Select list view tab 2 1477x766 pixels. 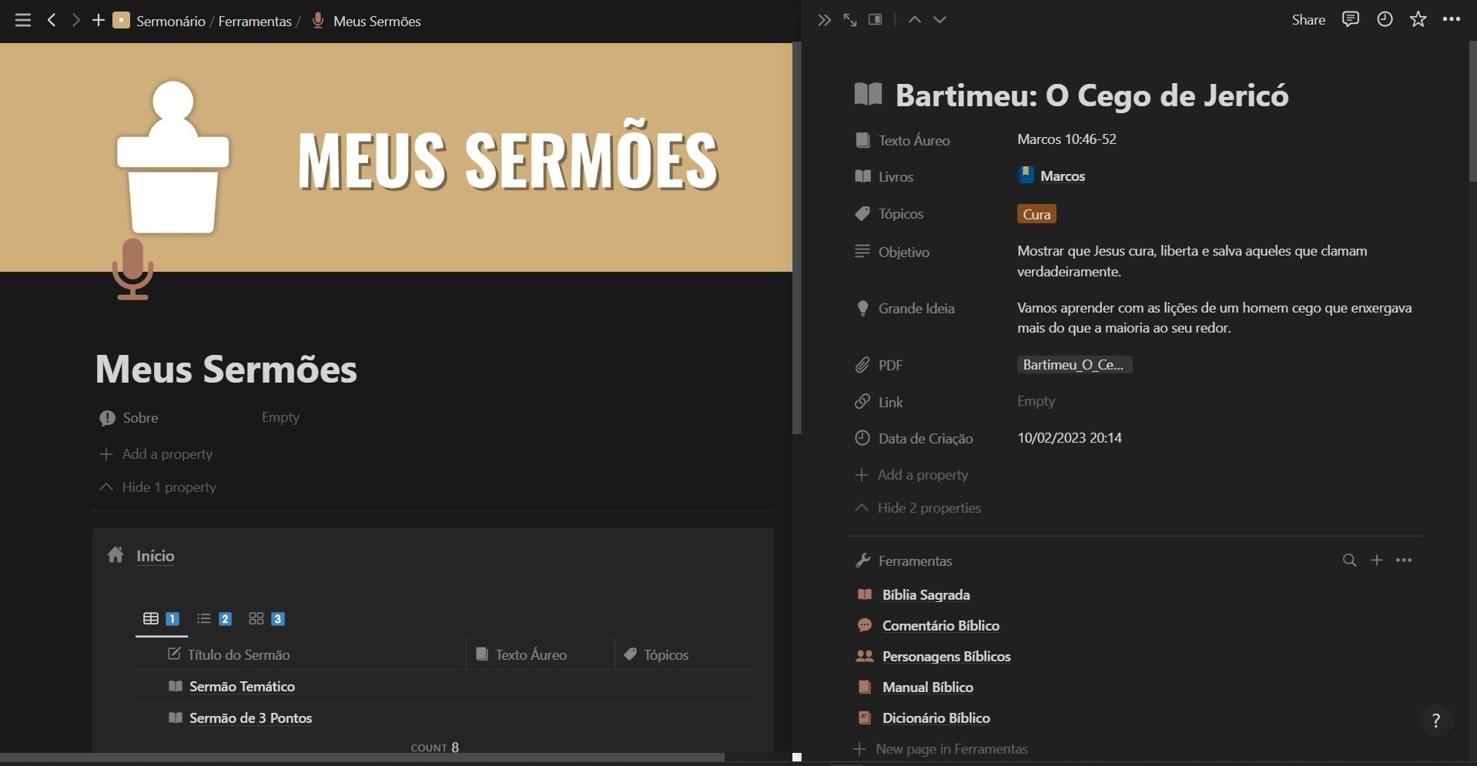point(214,619)
